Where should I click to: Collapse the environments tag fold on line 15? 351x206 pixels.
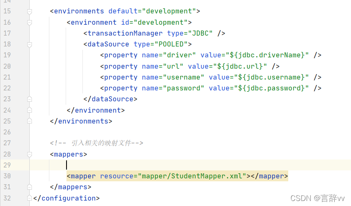pyautogui.click(x=29, y=11)
